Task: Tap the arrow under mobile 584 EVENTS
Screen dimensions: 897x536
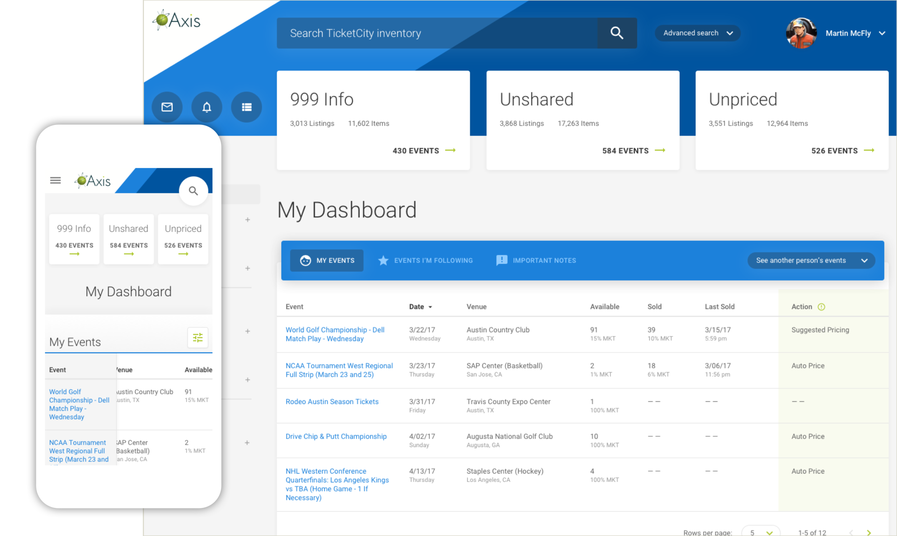Action: tap(129, 254)
